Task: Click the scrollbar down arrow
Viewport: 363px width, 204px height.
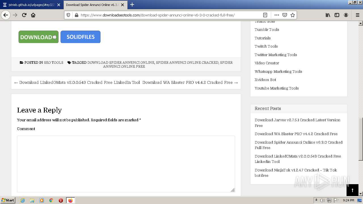Action: (361, 194)
